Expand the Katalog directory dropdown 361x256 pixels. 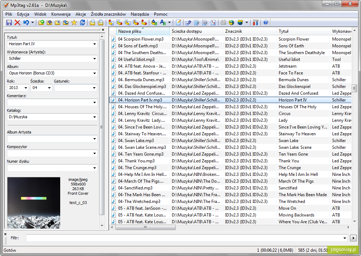pos(94,117)
